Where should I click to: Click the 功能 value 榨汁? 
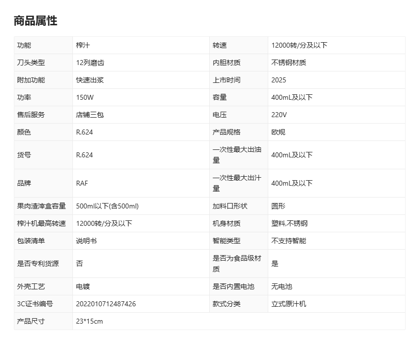tap(83, 45)
